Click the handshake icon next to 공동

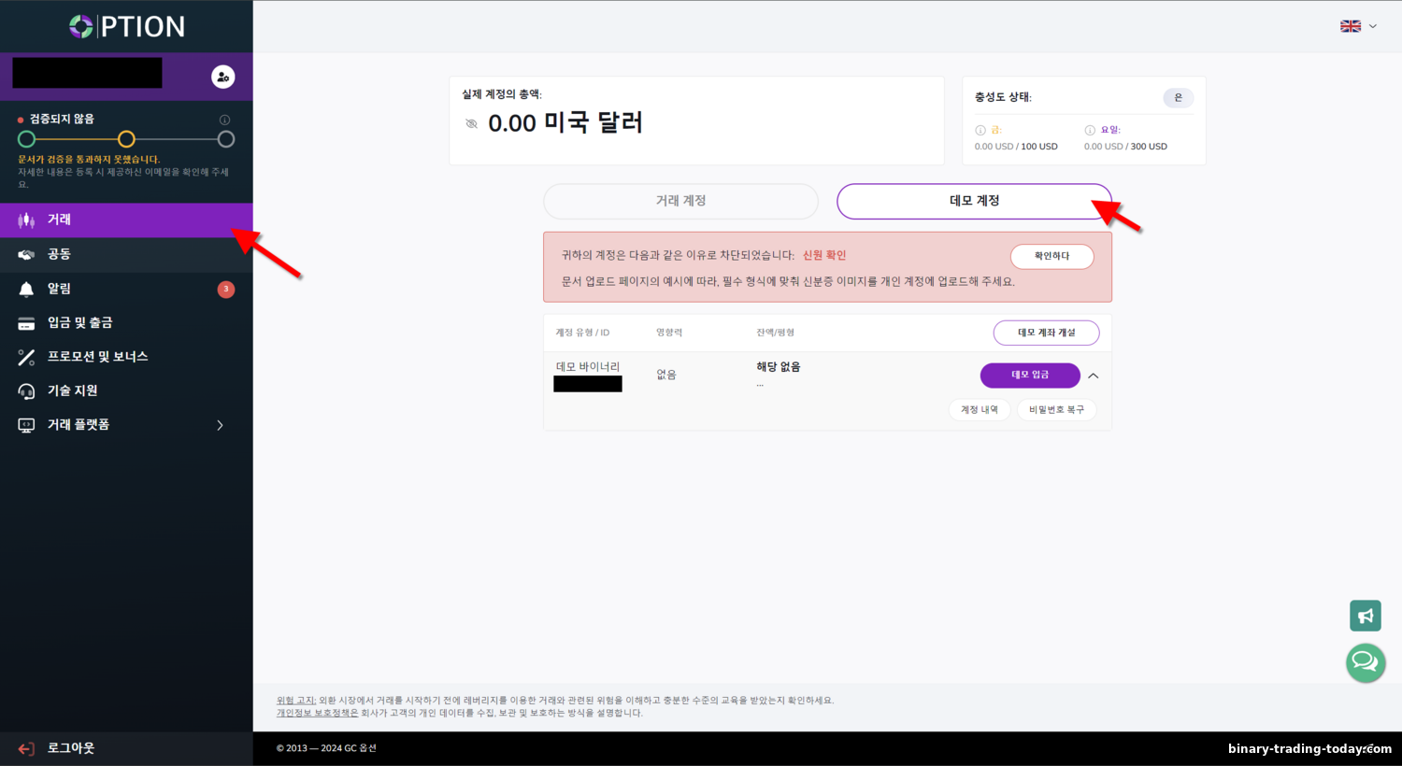26,254
